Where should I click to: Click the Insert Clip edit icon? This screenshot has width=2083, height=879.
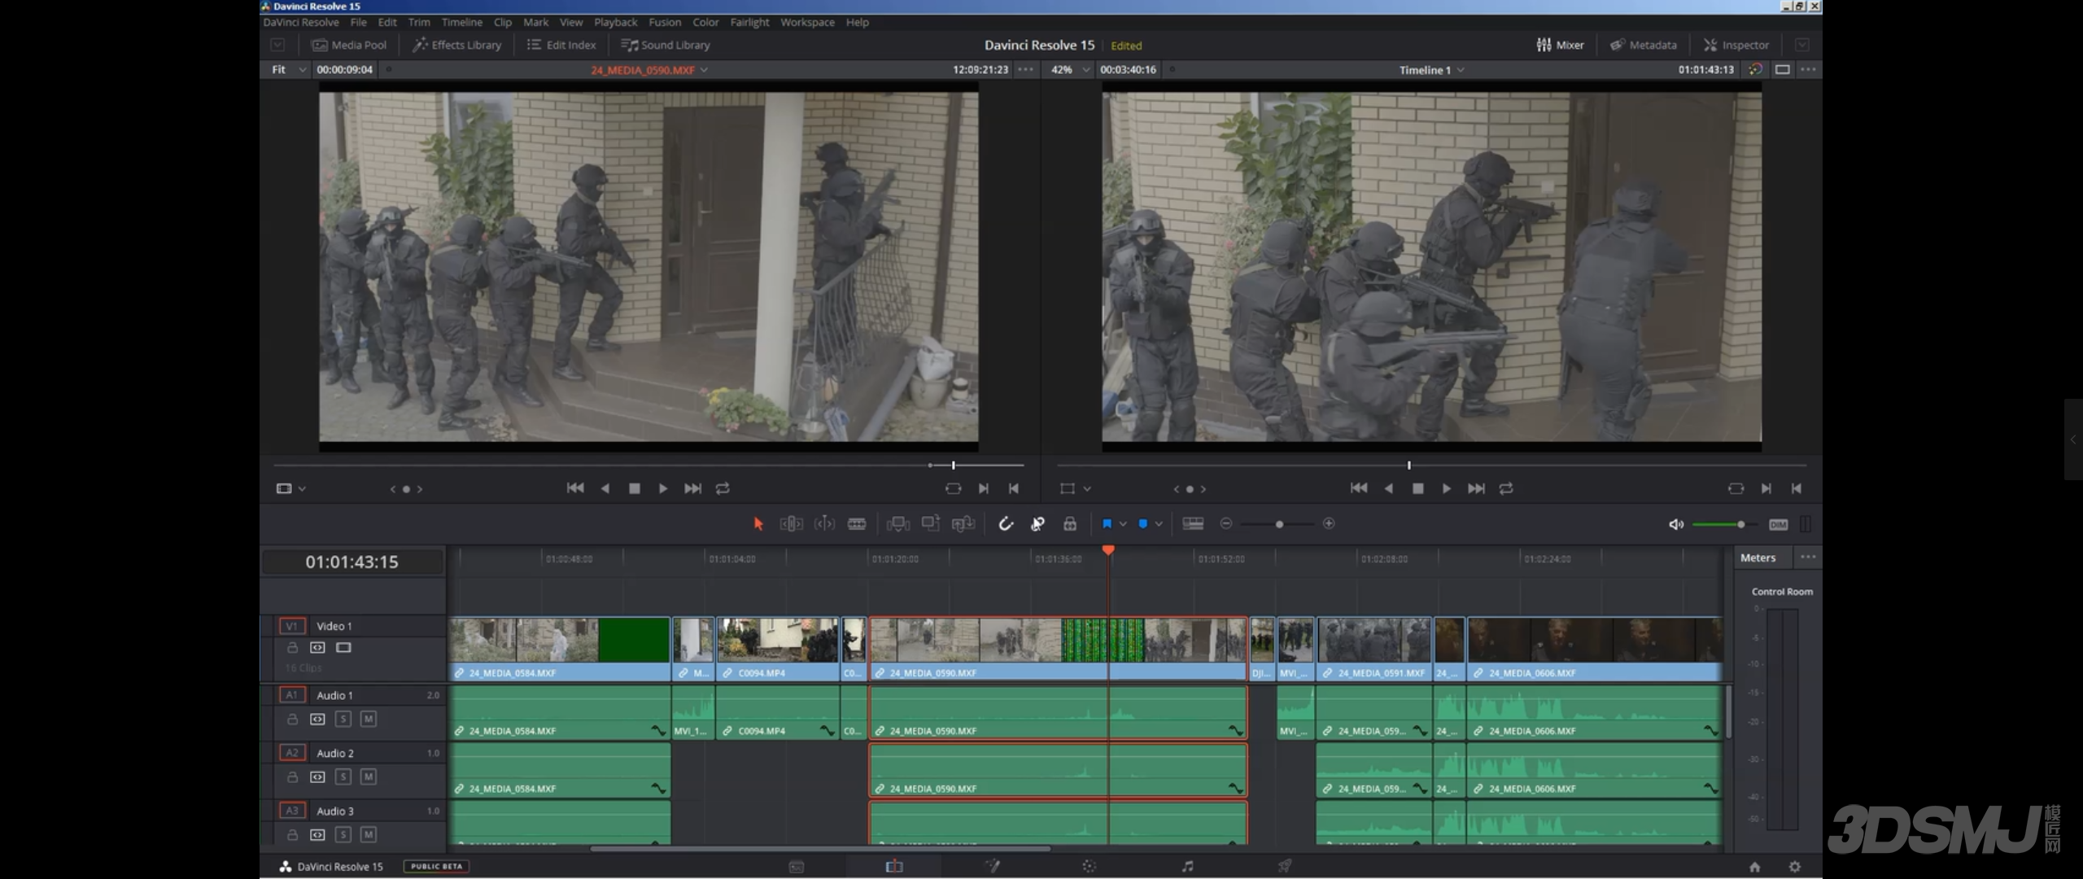pos(898,524)
